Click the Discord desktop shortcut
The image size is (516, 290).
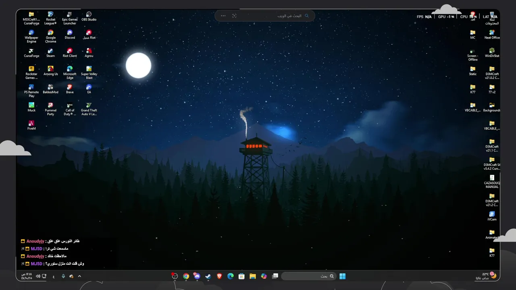70,35
